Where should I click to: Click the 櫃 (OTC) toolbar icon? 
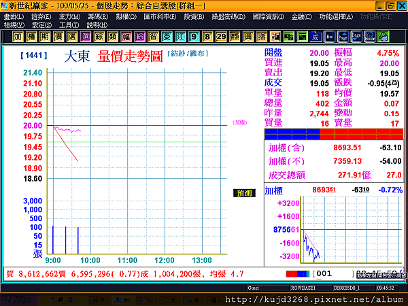pyautogui.click(x=31, y=37)
